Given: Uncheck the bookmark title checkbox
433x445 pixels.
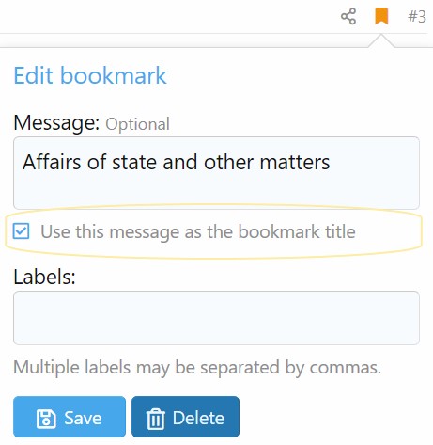Looking at the screenshot, I should pyautogui.click(x=22, y=231).
